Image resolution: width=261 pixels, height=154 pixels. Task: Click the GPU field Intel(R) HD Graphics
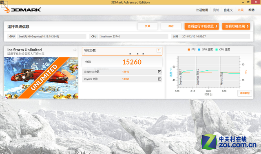pyautogui.click(x=51, y=37)
